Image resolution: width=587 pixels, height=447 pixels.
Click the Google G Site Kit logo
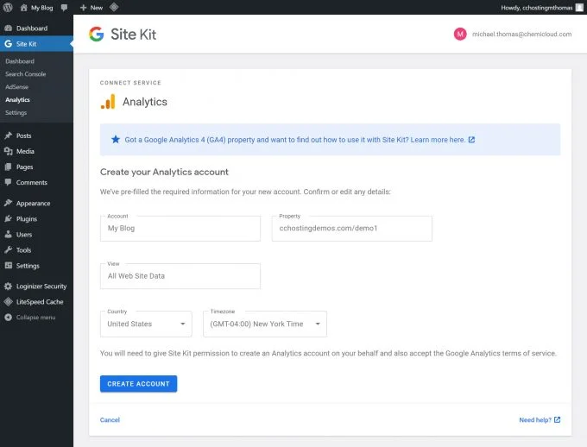click(96, 34)
